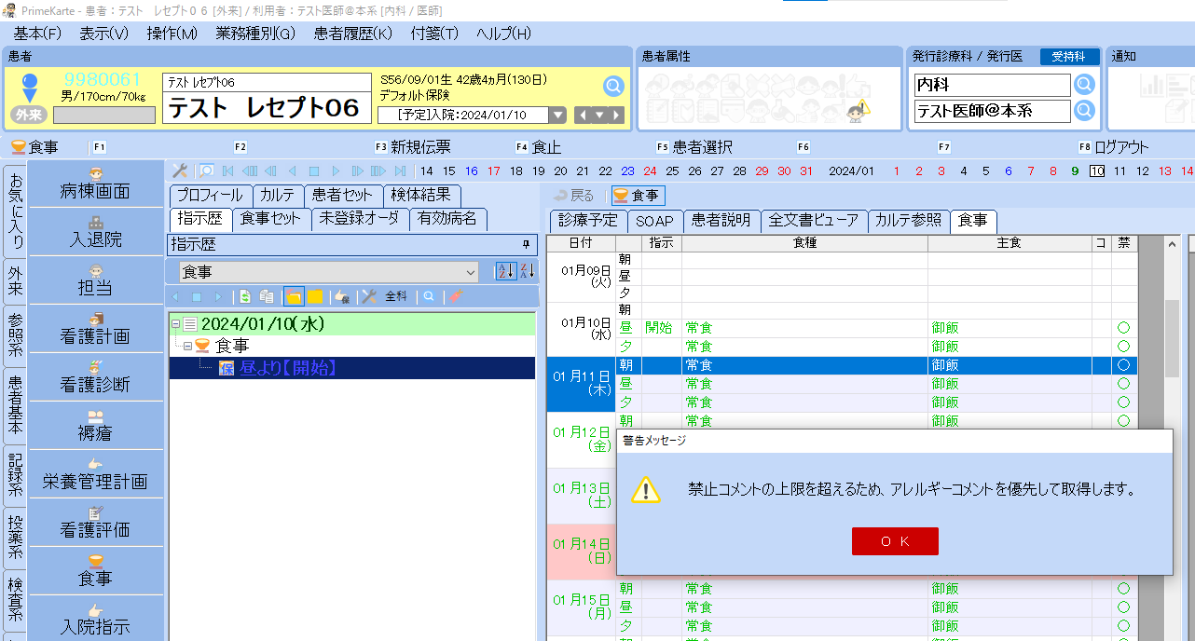
Task: Step forward one day in the calendar navigation
Action: (336, 170)
